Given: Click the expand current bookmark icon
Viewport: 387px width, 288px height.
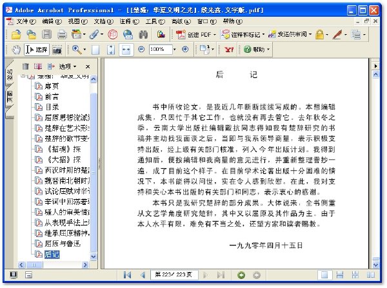Looking at the screenshot, I should click(x=51, y=66).
